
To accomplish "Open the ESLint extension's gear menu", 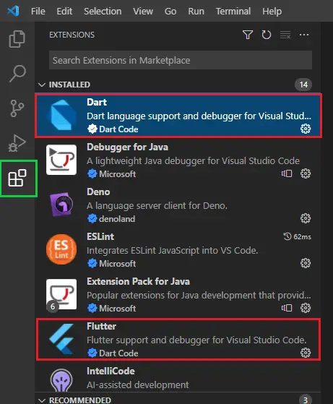I will (306, 263).
